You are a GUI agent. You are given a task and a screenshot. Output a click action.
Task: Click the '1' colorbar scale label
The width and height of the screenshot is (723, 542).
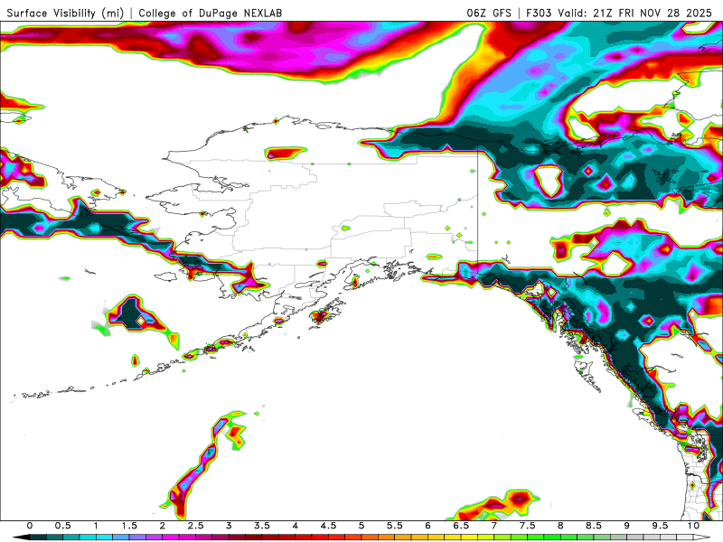point(96,526)
